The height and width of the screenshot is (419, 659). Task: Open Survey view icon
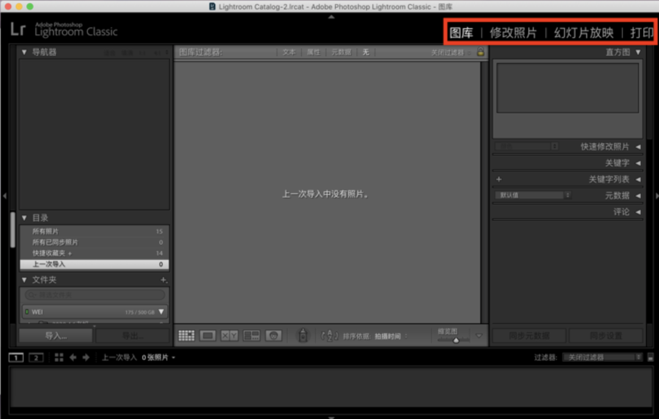click(x=251, y=336)
